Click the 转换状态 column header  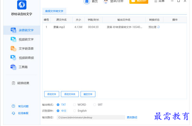pos(154,20)
